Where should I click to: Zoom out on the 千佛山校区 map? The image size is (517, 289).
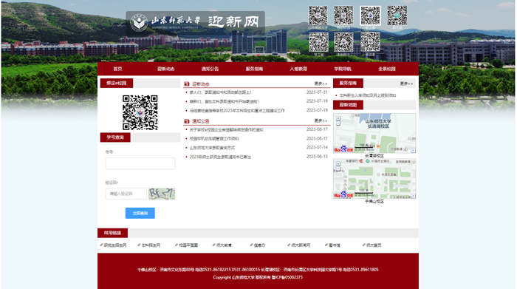pos(338,169)
